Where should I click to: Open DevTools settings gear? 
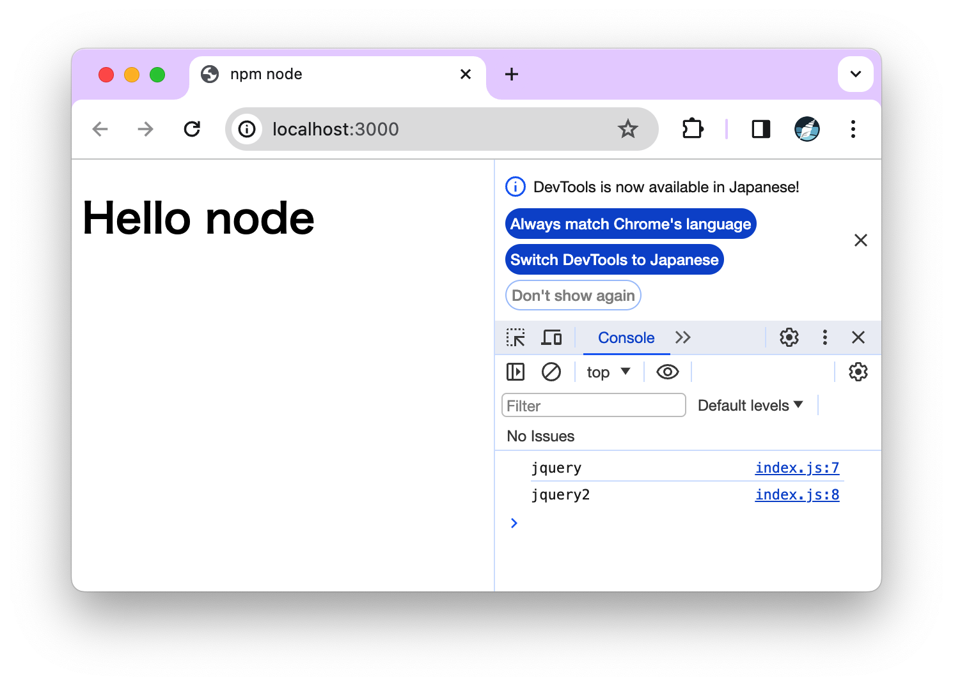point(789,337)
